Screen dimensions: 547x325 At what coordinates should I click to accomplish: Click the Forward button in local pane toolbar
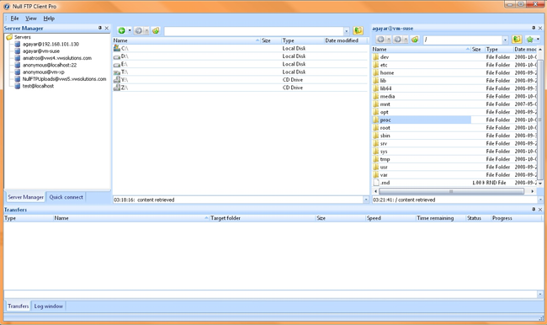pos(139,30)
